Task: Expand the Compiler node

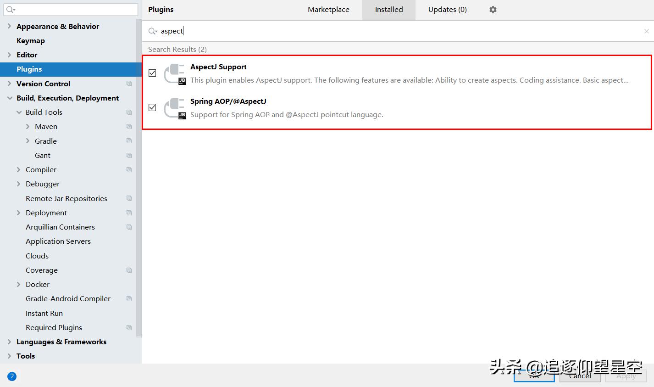Action: (x=19, y=169)
